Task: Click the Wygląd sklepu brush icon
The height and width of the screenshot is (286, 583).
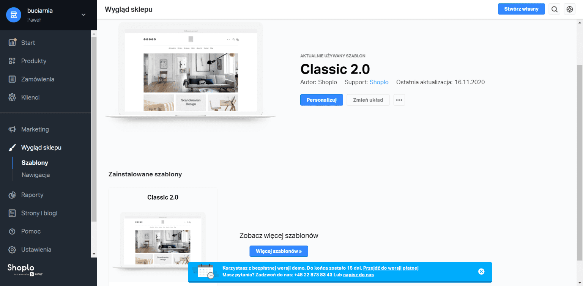Action: tap(12, 148)
